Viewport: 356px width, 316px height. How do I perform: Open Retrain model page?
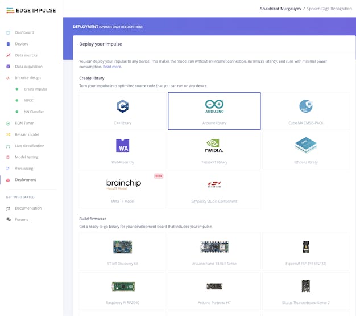point(27,134)
